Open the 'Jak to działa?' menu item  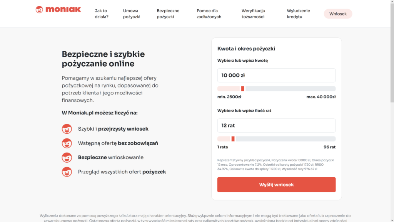point(102,14)
